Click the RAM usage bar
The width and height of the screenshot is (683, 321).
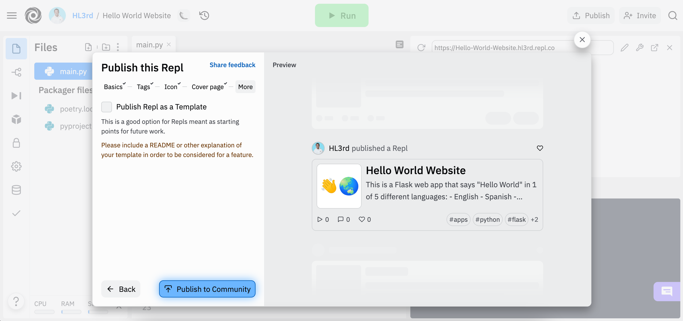tap(71, 312)
